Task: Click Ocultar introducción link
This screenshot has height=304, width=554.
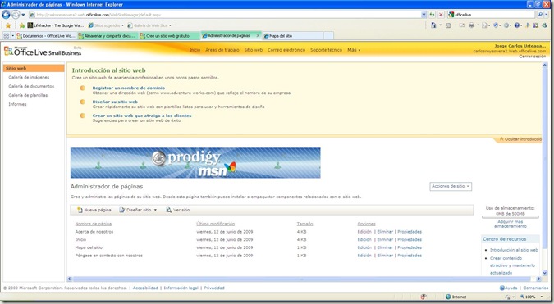Action: tap(521, 139)
